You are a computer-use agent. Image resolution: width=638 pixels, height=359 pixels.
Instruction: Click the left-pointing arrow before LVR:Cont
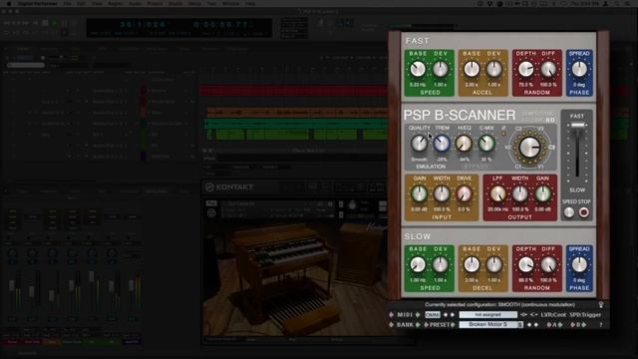(x=533, y=315)
